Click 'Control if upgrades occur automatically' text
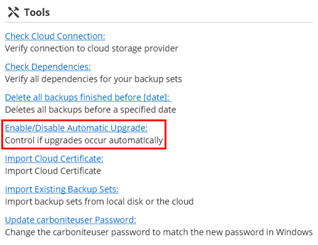This screenshot has height=245, width=318. (x=84, y=141)
